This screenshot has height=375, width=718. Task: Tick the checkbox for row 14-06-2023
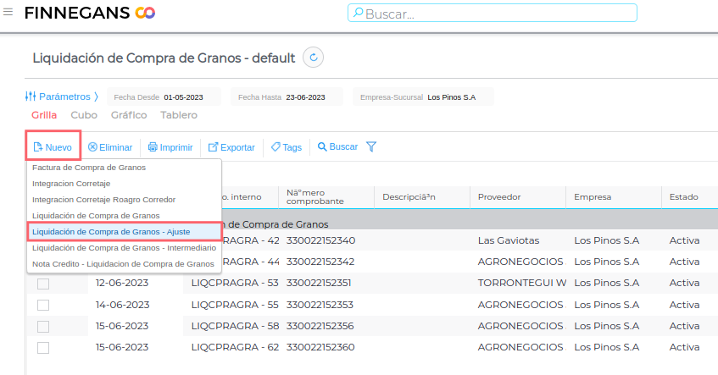click(43, 305)
